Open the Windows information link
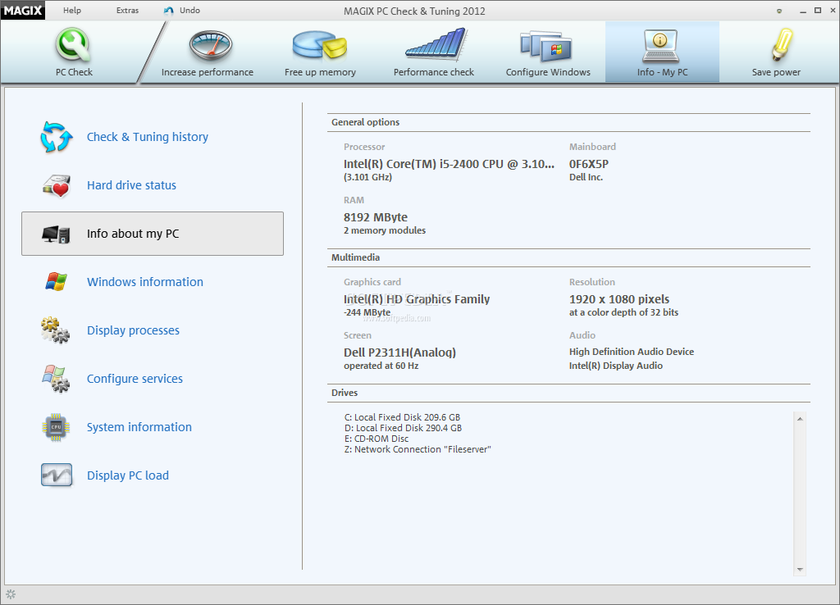Screen dimensions: 840x605 144,282
